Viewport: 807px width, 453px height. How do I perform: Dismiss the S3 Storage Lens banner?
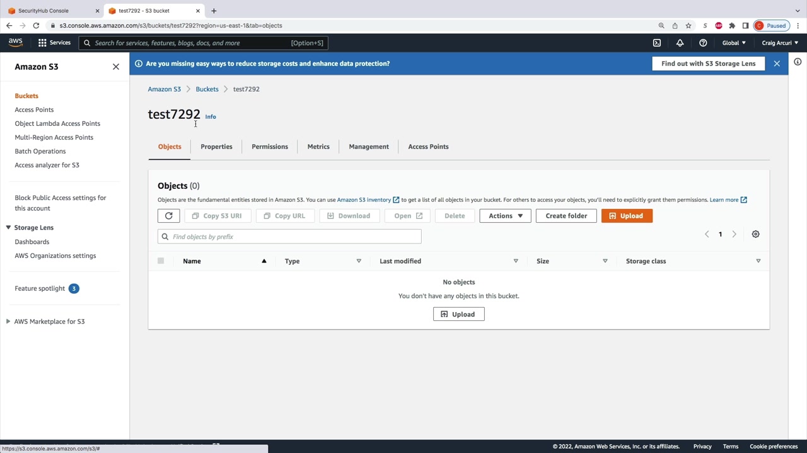pyautogui.click(x=777, y=64)
